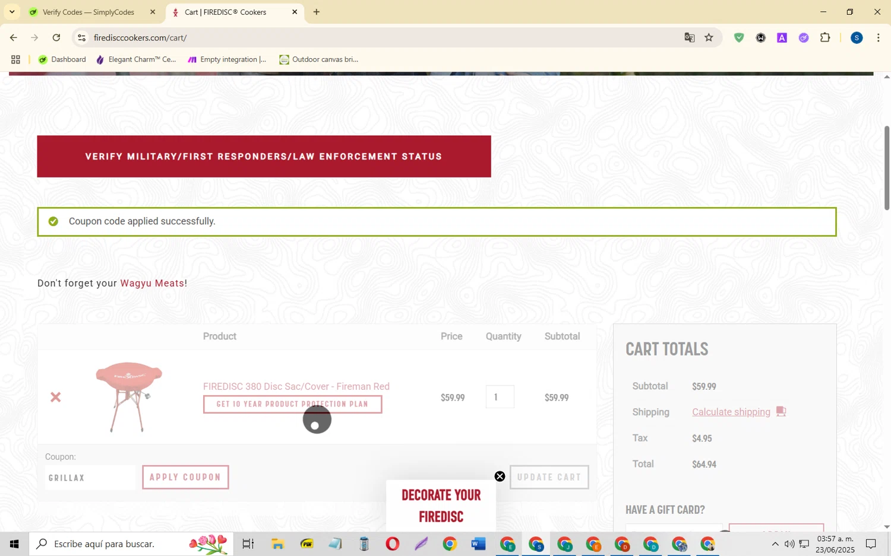Screen dimensions: 891x556
Task: Open the Dashboard bookmark
Action: pyautogui.click(x=62, y=59)
